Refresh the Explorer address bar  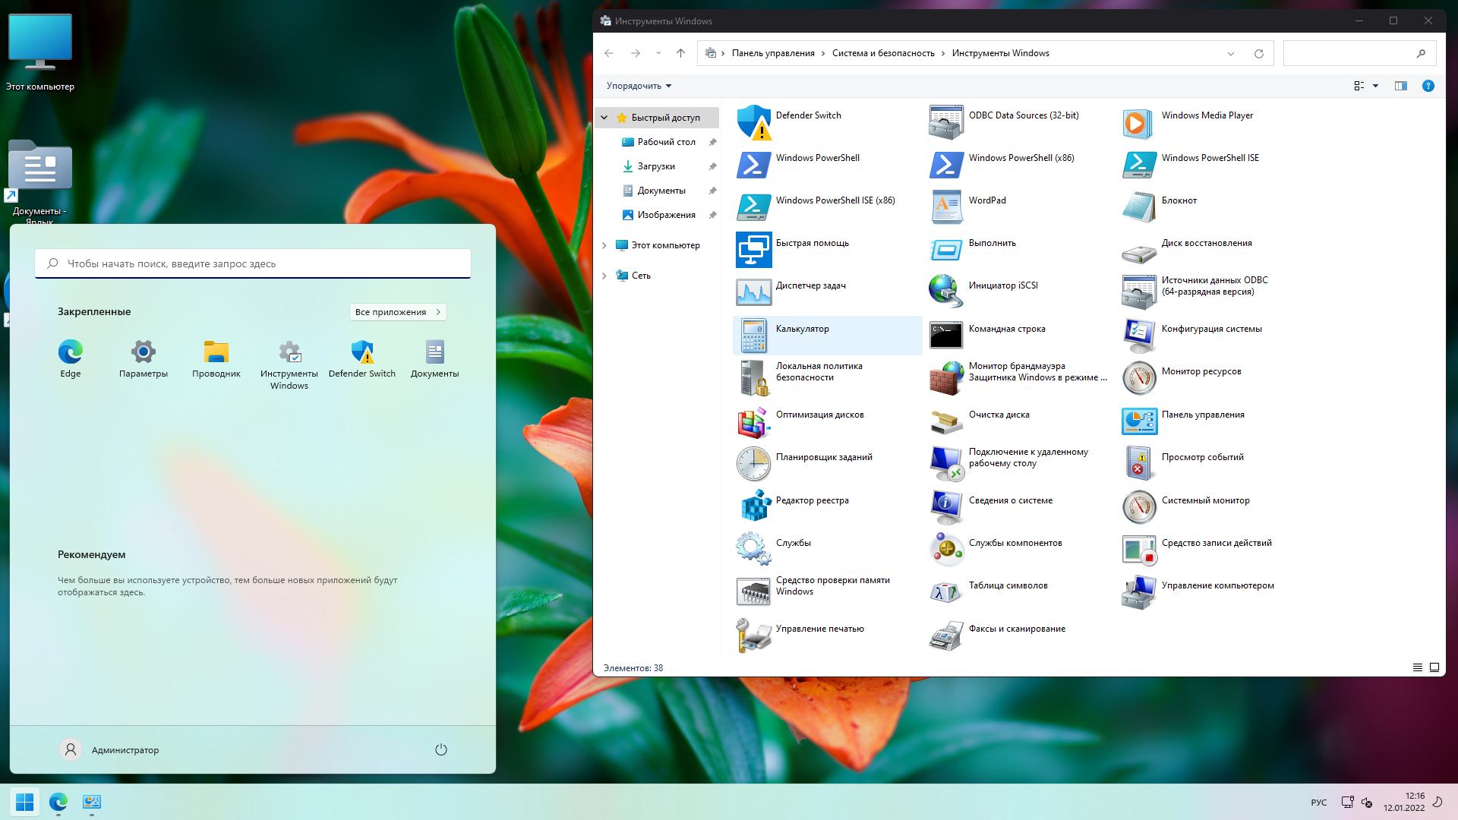pyautogui.click(x=1258, y=53)
